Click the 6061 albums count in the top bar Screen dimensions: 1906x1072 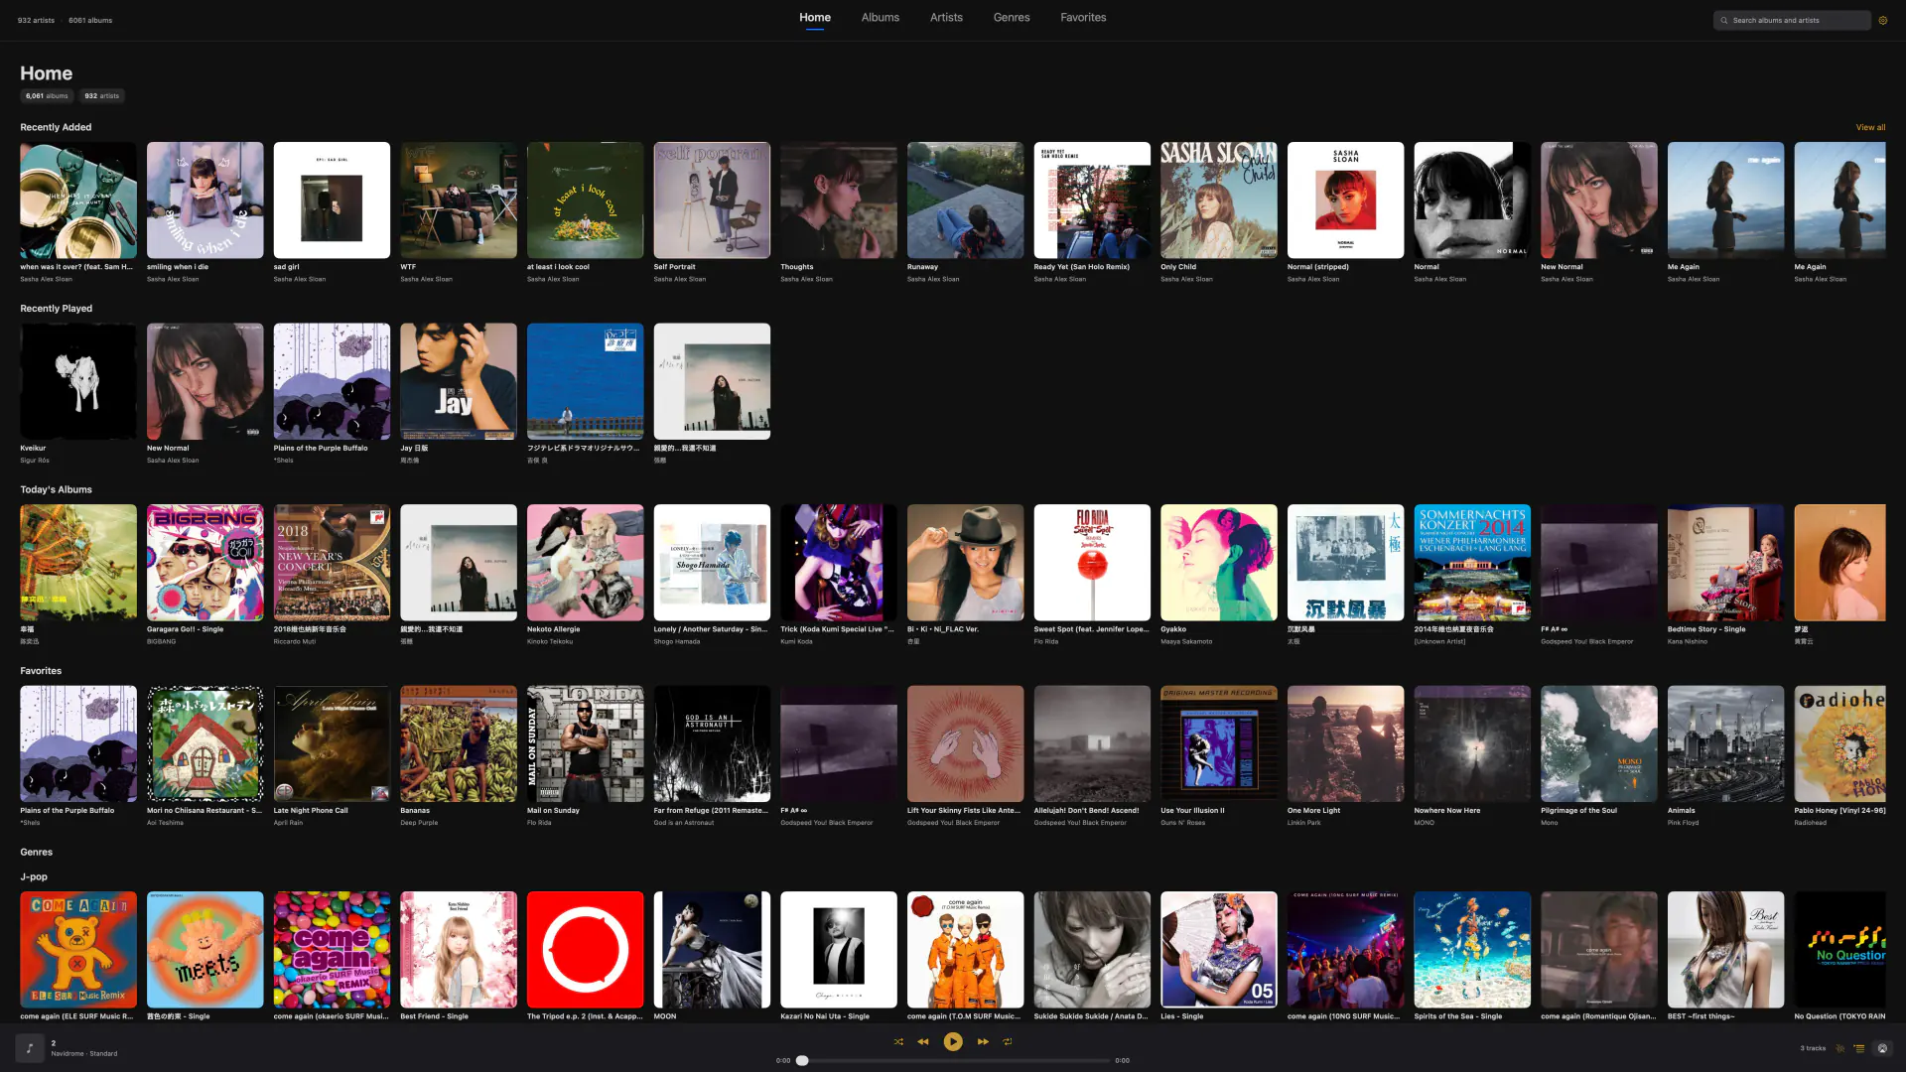tap(90, 20)
